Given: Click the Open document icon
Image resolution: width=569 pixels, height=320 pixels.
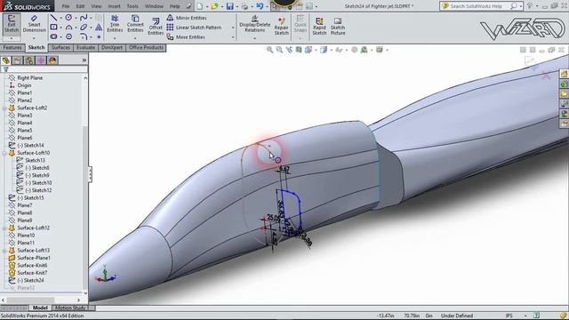Looking at the screenshot, I should pos(215,6).
